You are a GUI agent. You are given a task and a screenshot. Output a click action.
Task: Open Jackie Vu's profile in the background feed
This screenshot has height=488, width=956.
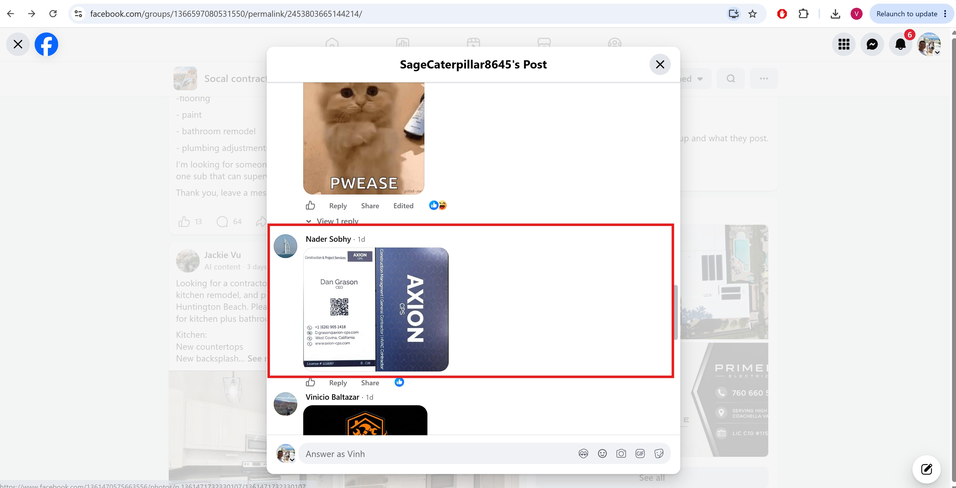[222, 255]
